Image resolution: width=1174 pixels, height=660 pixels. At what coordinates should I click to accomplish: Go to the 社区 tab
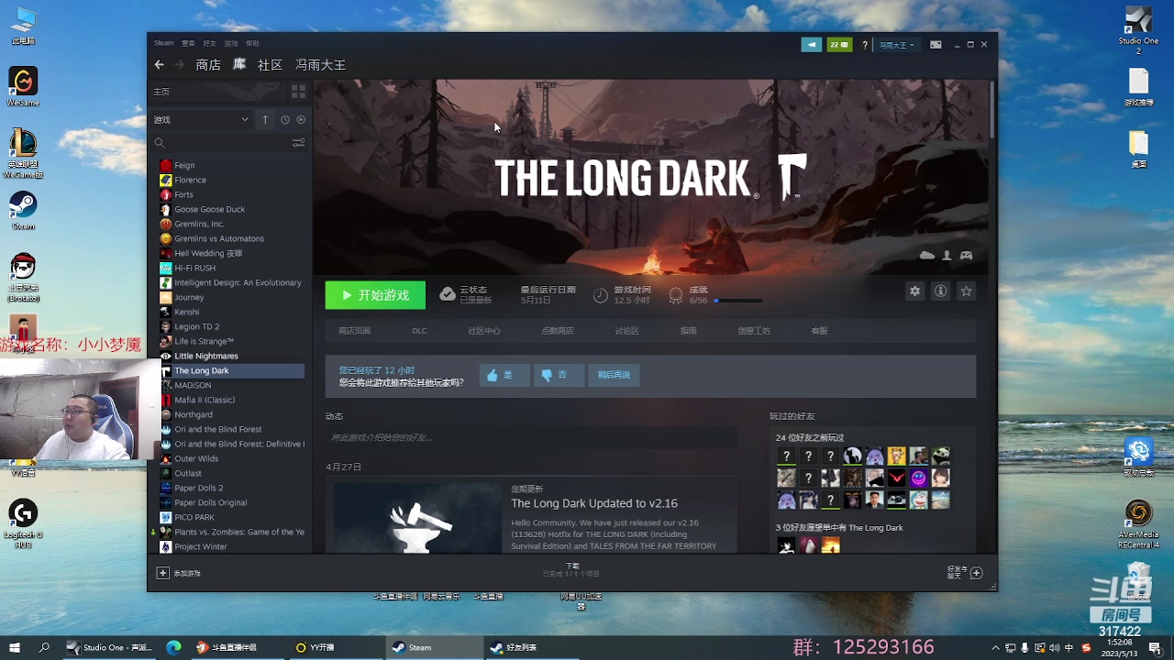tap(270, 65)
